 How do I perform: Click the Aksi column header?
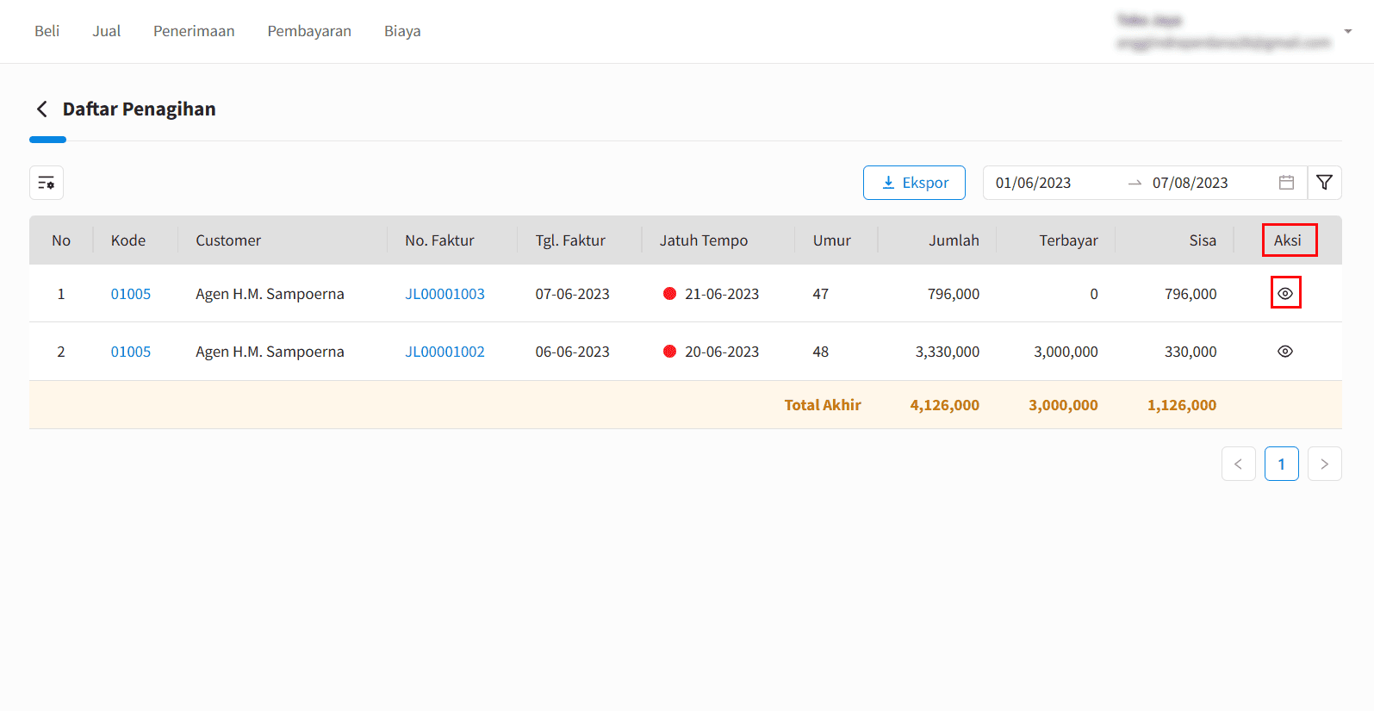tap(1288, 240)
